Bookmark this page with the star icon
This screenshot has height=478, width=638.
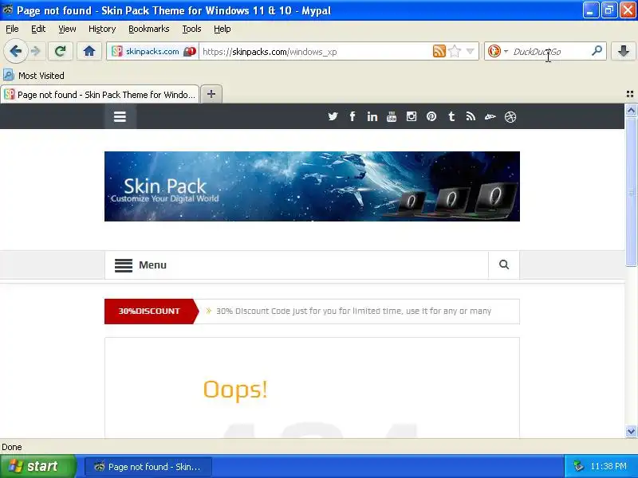(x=455, y=51)
